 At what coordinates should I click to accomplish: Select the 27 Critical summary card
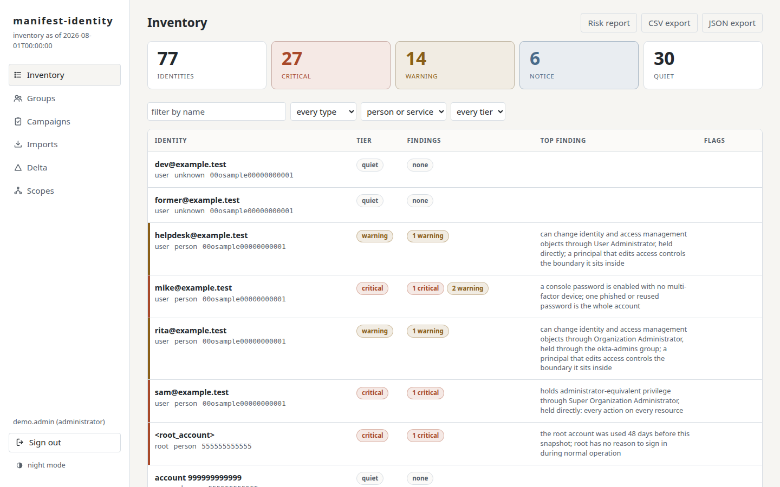tap(331, 65)
